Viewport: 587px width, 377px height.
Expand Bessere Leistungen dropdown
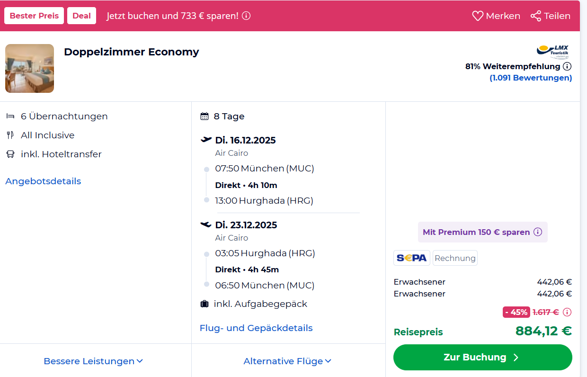93,361
